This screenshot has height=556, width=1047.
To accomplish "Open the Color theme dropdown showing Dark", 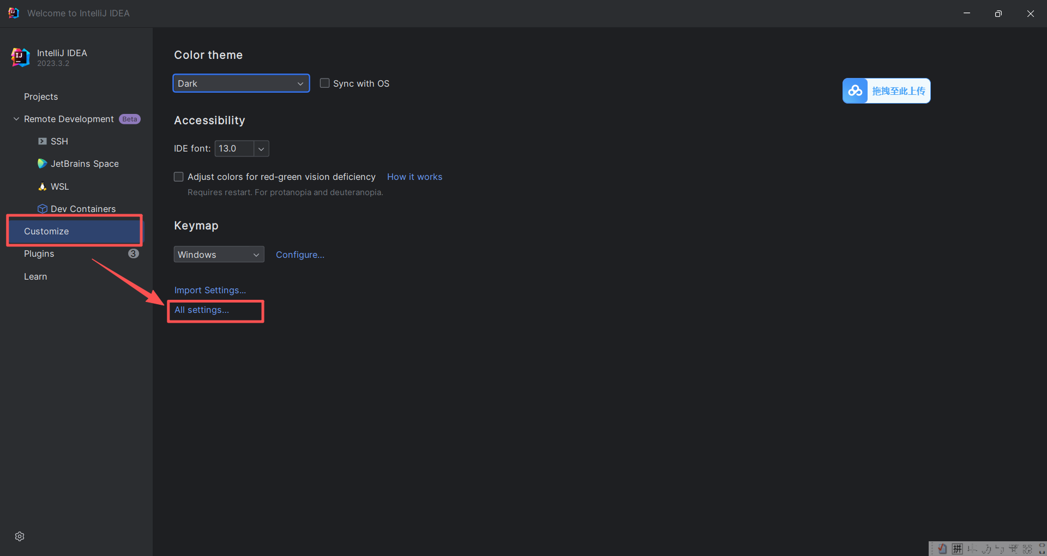I will click(241, 83).
